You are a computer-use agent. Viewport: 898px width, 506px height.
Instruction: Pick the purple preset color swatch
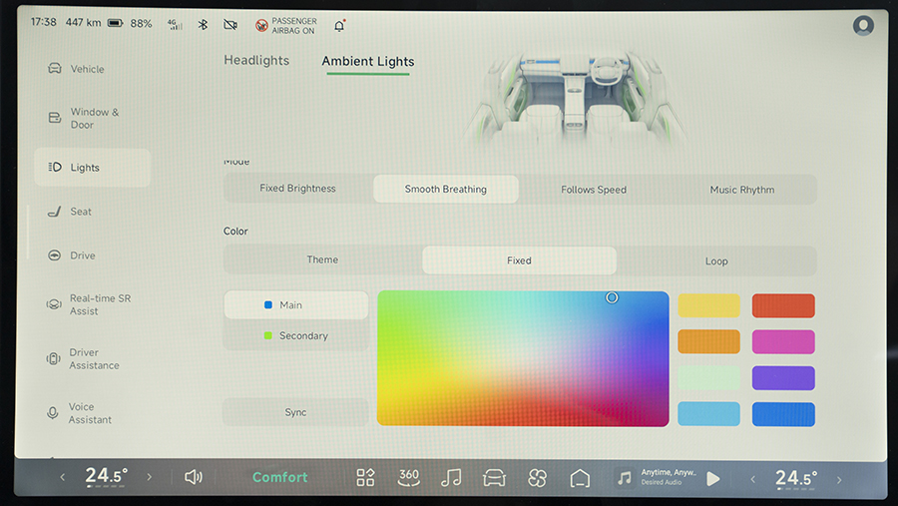pos(783,378)
